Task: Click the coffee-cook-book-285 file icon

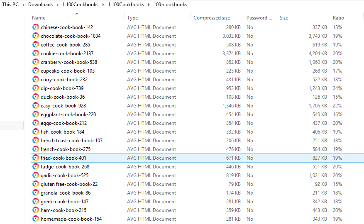Action: coord(36,44)
